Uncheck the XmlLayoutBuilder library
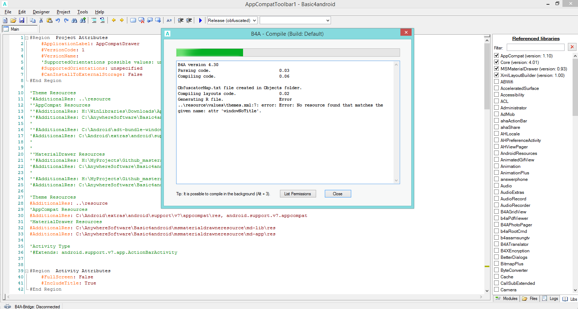 (x=497, y=75)
